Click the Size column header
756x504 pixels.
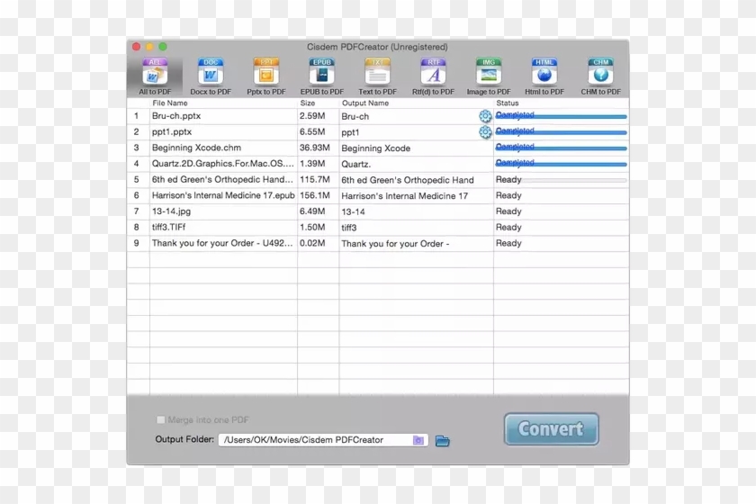(317, 103)
